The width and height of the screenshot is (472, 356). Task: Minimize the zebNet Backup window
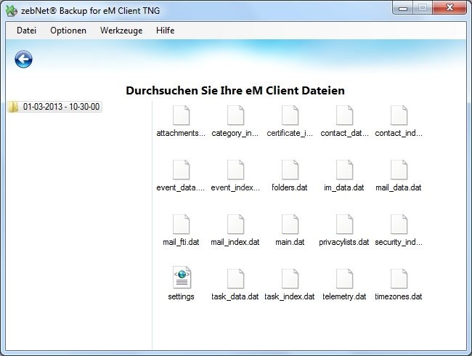pyautogui.click(x=403, y=8)
